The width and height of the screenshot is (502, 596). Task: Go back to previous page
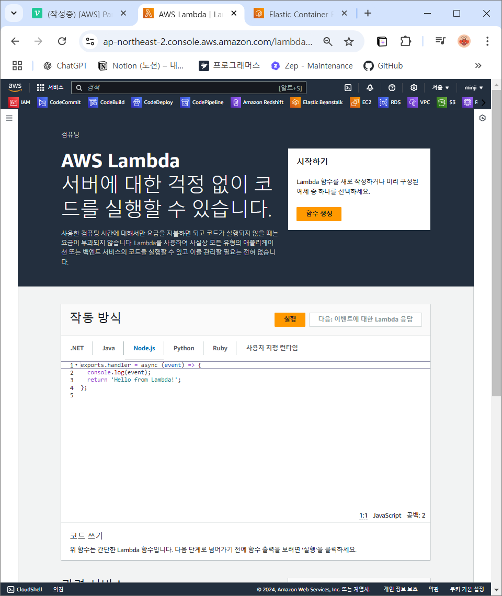[15, 41]
